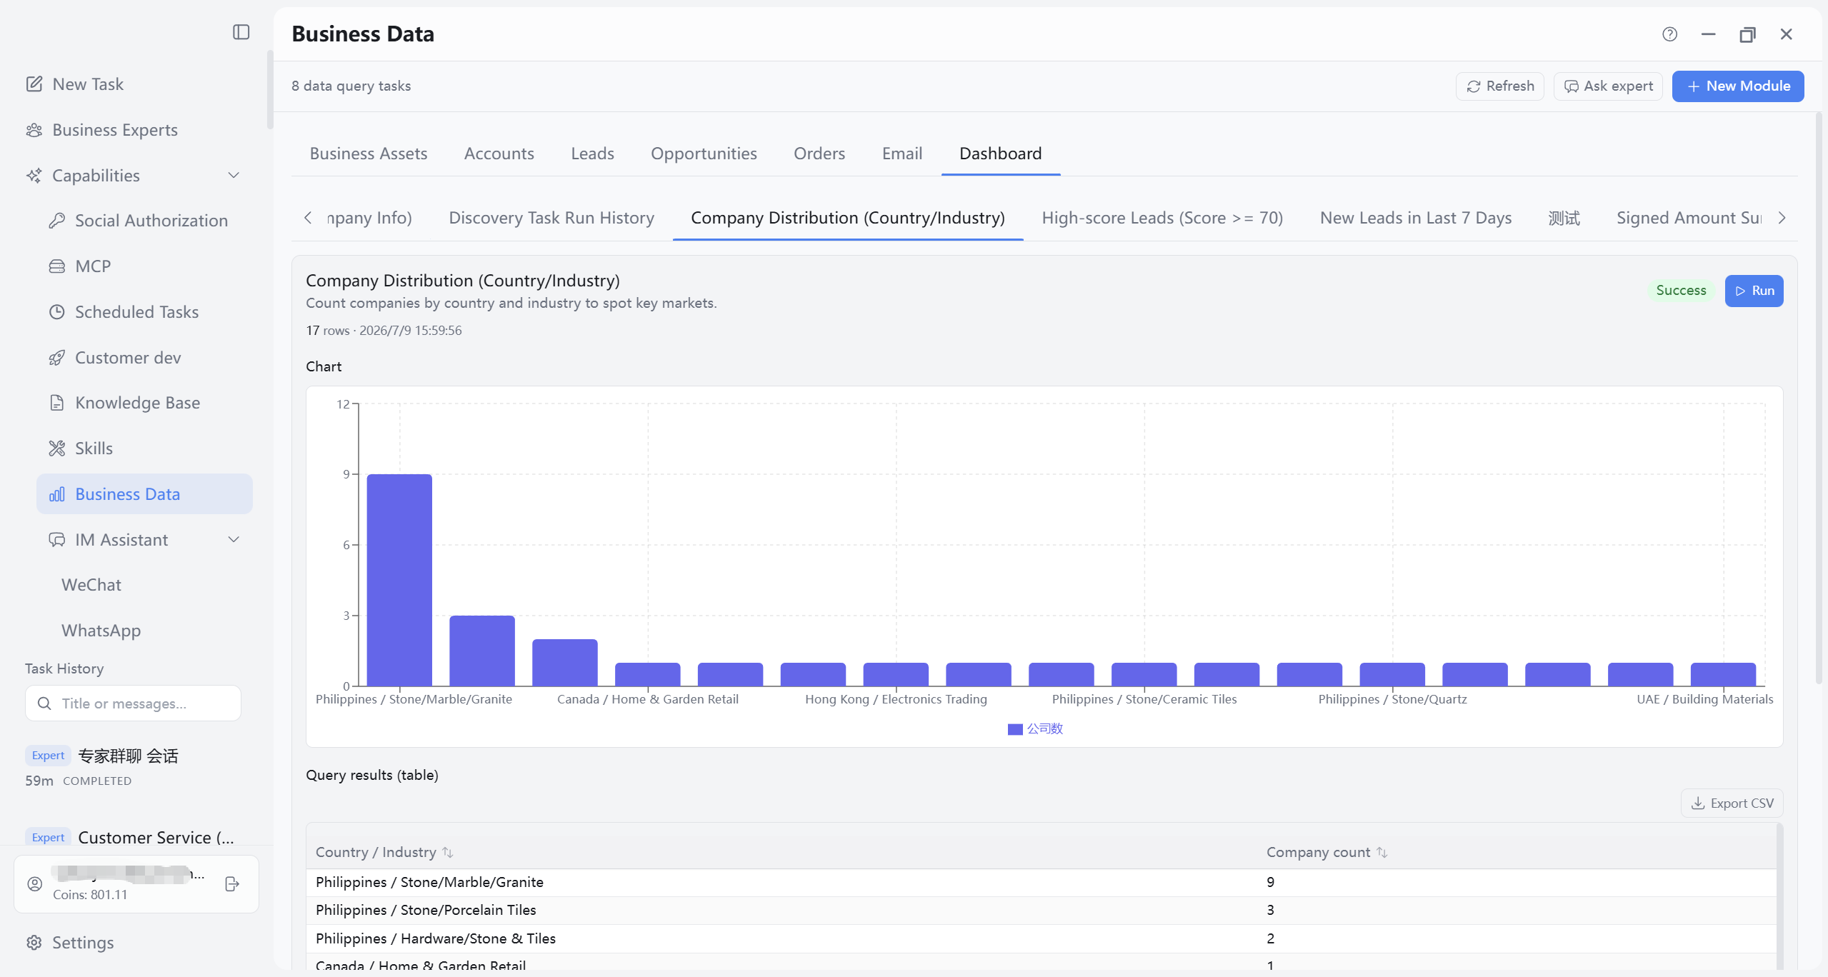Click the logout icon beside Coins
Viewport: 1828px width, 977px height.
[x=232, y=884]
